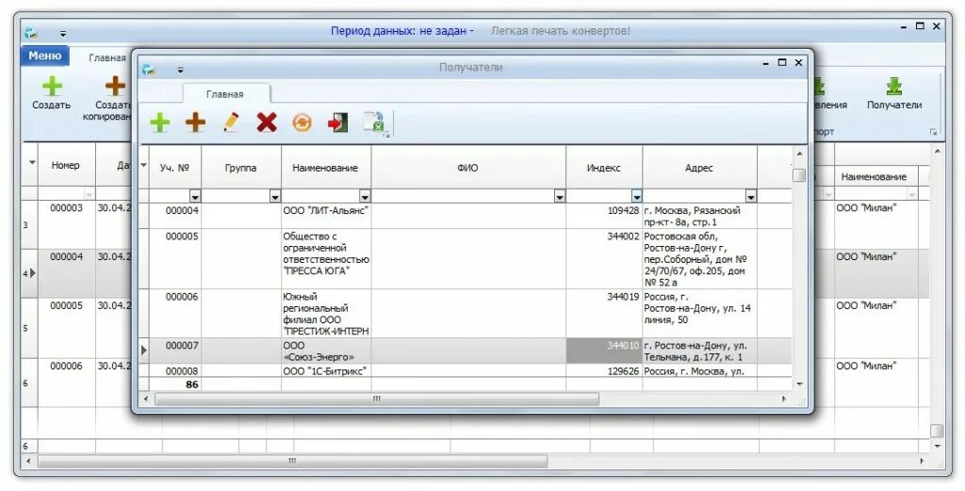
Task: Click scroll-down arrow of Получатели grid
Action: pos(799,384)
